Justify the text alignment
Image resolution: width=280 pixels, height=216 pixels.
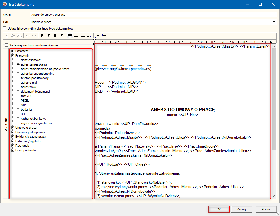pos(89,36)
